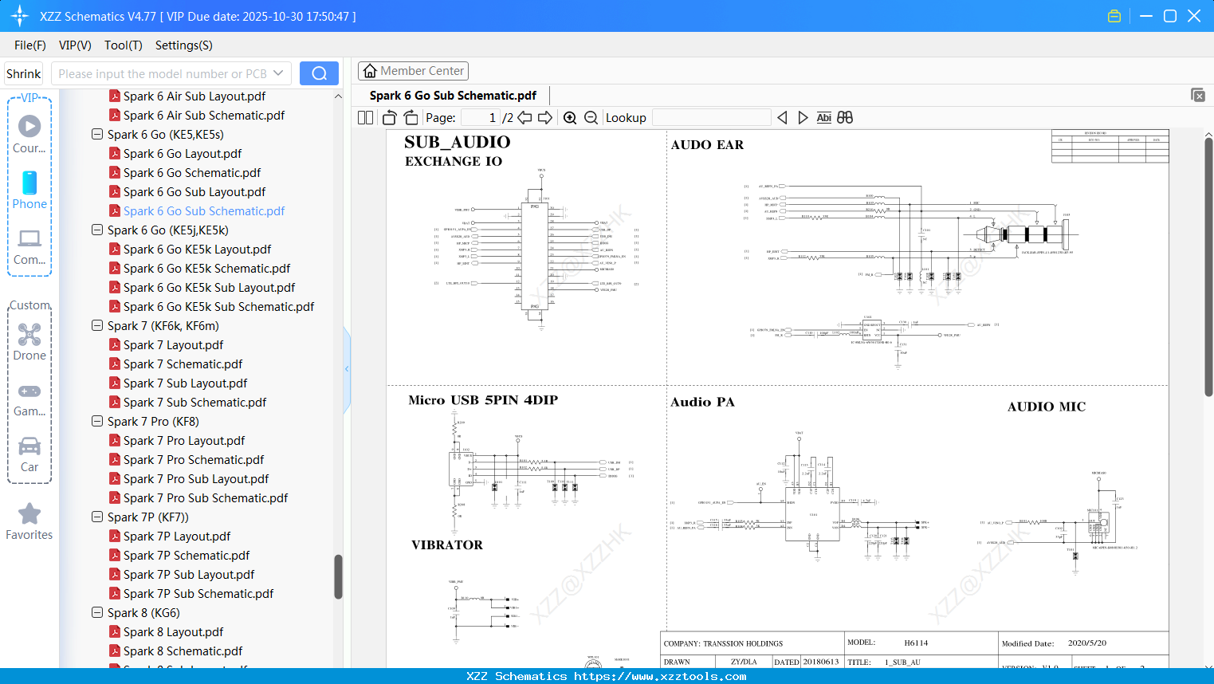Go to the Member Center

[x=413, y=70]
